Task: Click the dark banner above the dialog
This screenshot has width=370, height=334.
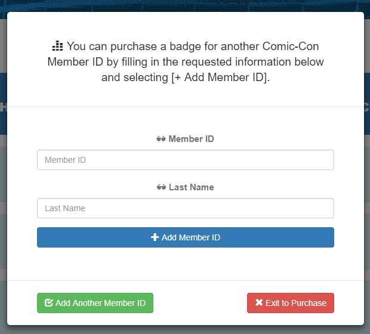Action: 185,5
